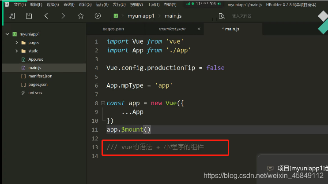Click the comment text on line 13
The image size is (328, 184).
pos(155,147)
